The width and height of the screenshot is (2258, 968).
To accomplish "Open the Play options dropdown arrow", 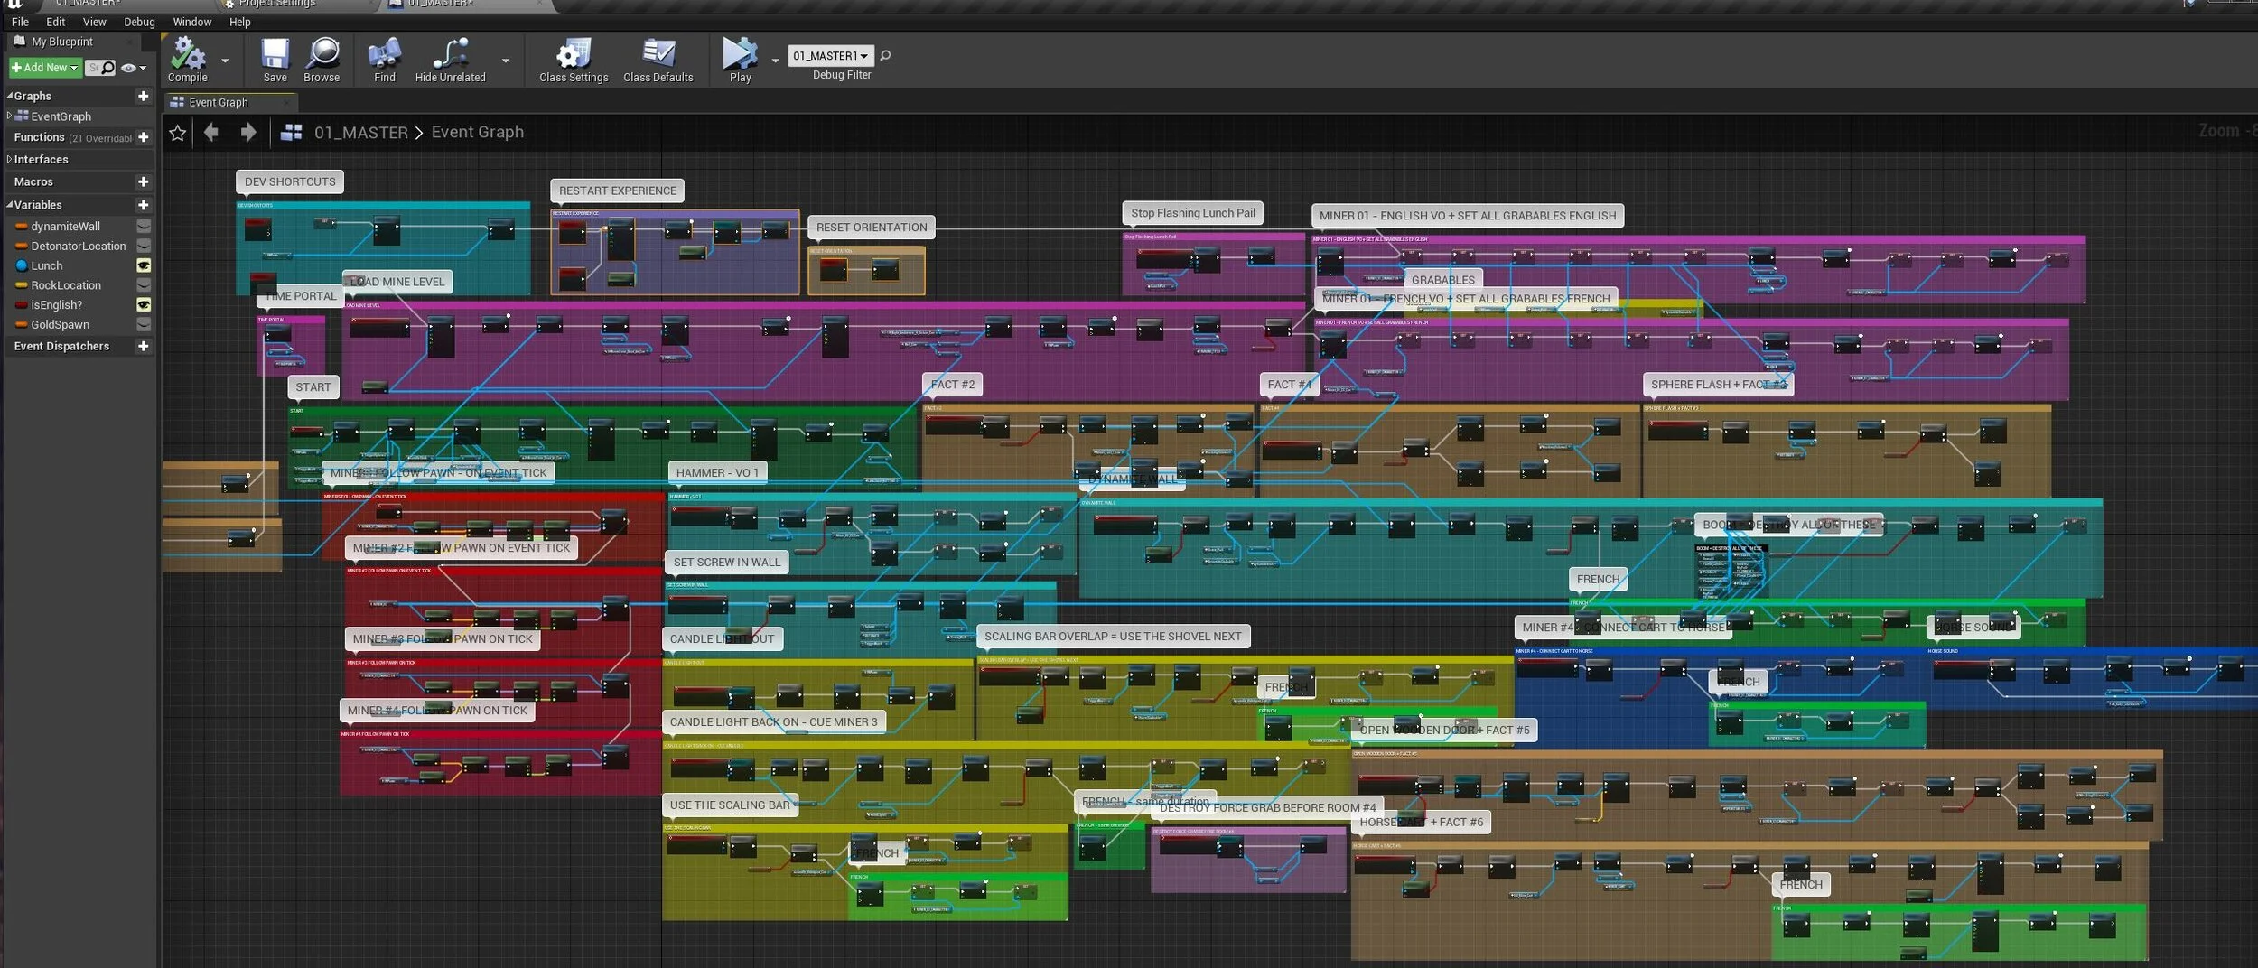I will [775, 60].
